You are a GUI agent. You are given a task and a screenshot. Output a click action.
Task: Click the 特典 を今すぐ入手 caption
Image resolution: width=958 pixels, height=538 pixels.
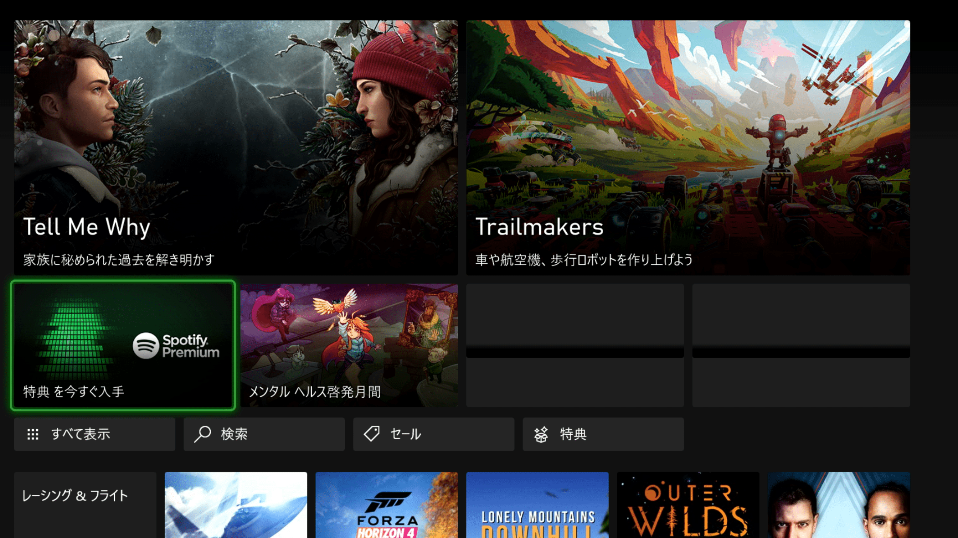click(74, 391)
